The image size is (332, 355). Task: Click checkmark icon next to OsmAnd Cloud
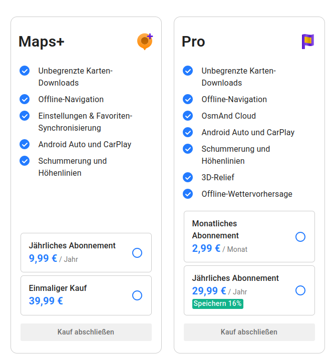pyautogui.click(x=188, y=116)
